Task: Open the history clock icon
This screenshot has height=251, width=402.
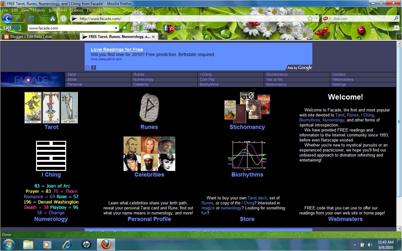Action: point(63,19)
